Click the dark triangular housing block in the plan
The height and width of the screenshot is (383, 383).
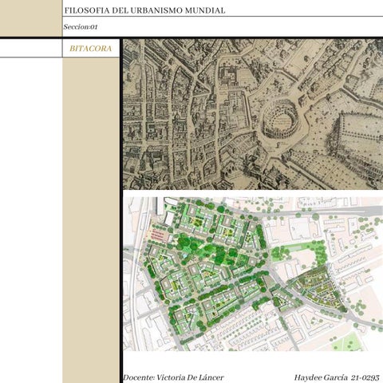coord(317,289)
